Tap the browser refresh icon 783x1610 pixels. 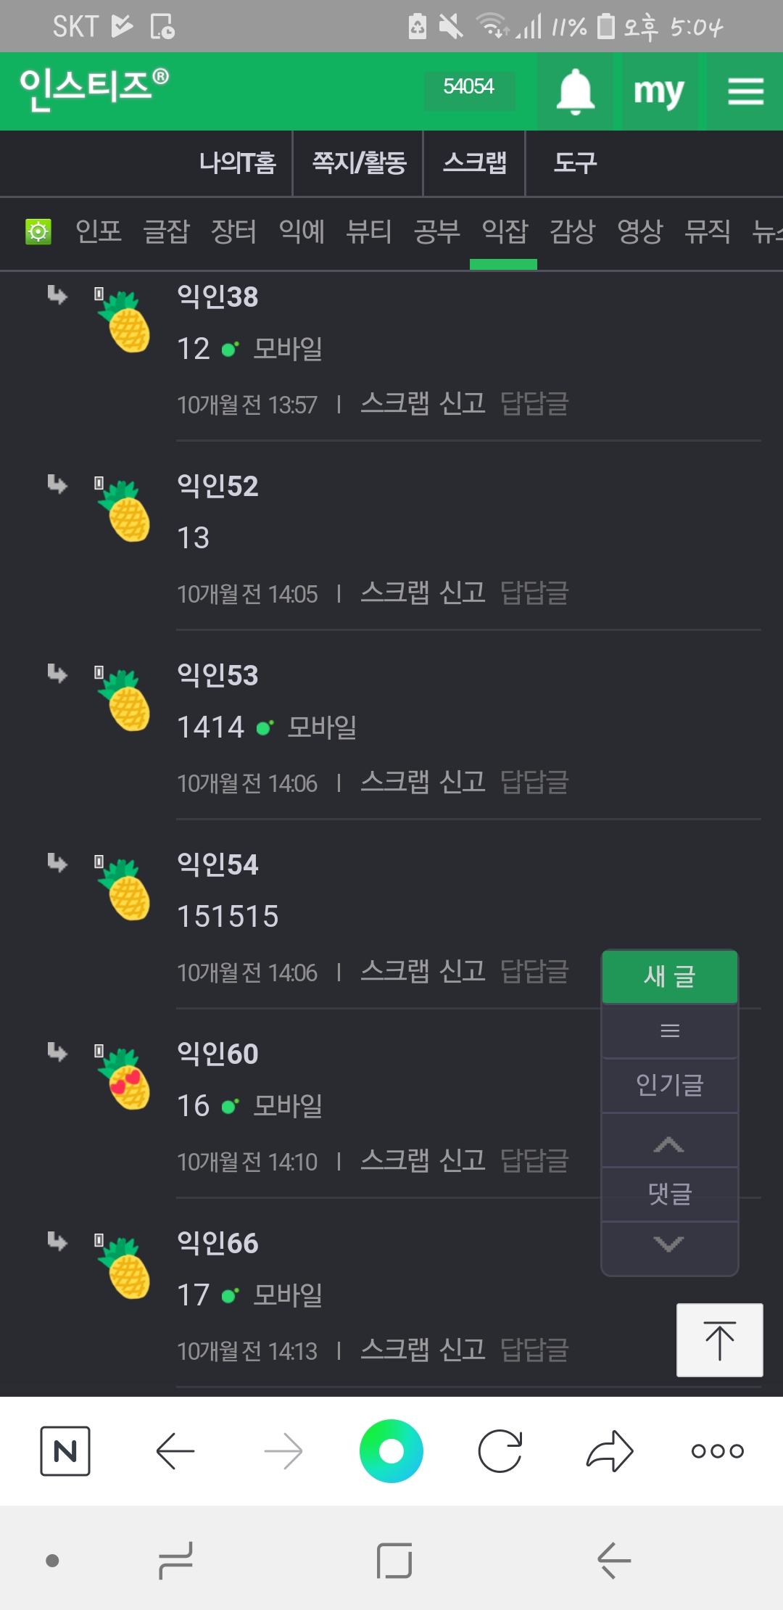click(x=500, y=1451)
